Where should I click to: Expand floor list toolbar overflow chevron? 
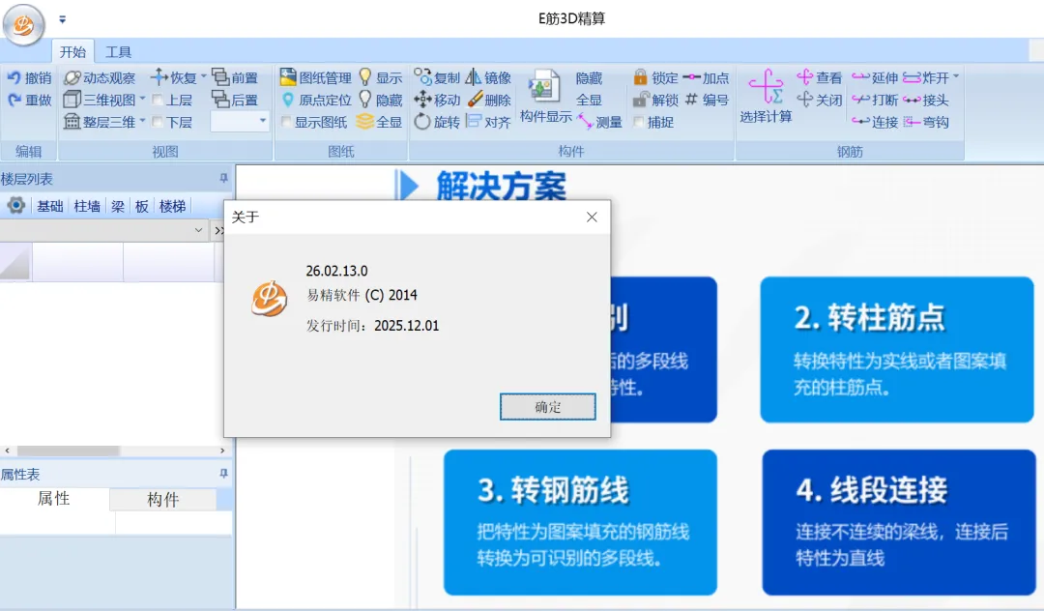point(218,230)
